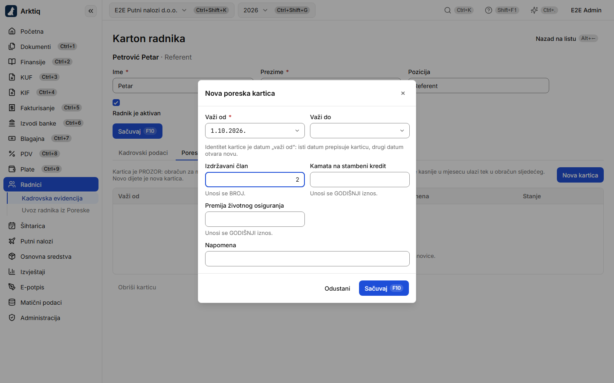
Task: Click the Nova kartica button
Action: [x=580, y=175]
